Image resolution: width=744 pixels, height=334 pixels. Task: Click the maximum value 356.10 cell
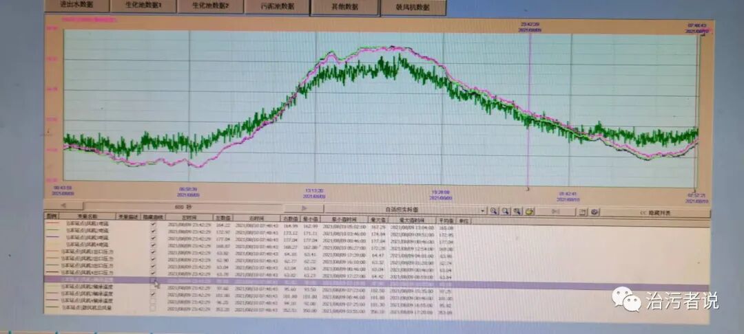379,311
